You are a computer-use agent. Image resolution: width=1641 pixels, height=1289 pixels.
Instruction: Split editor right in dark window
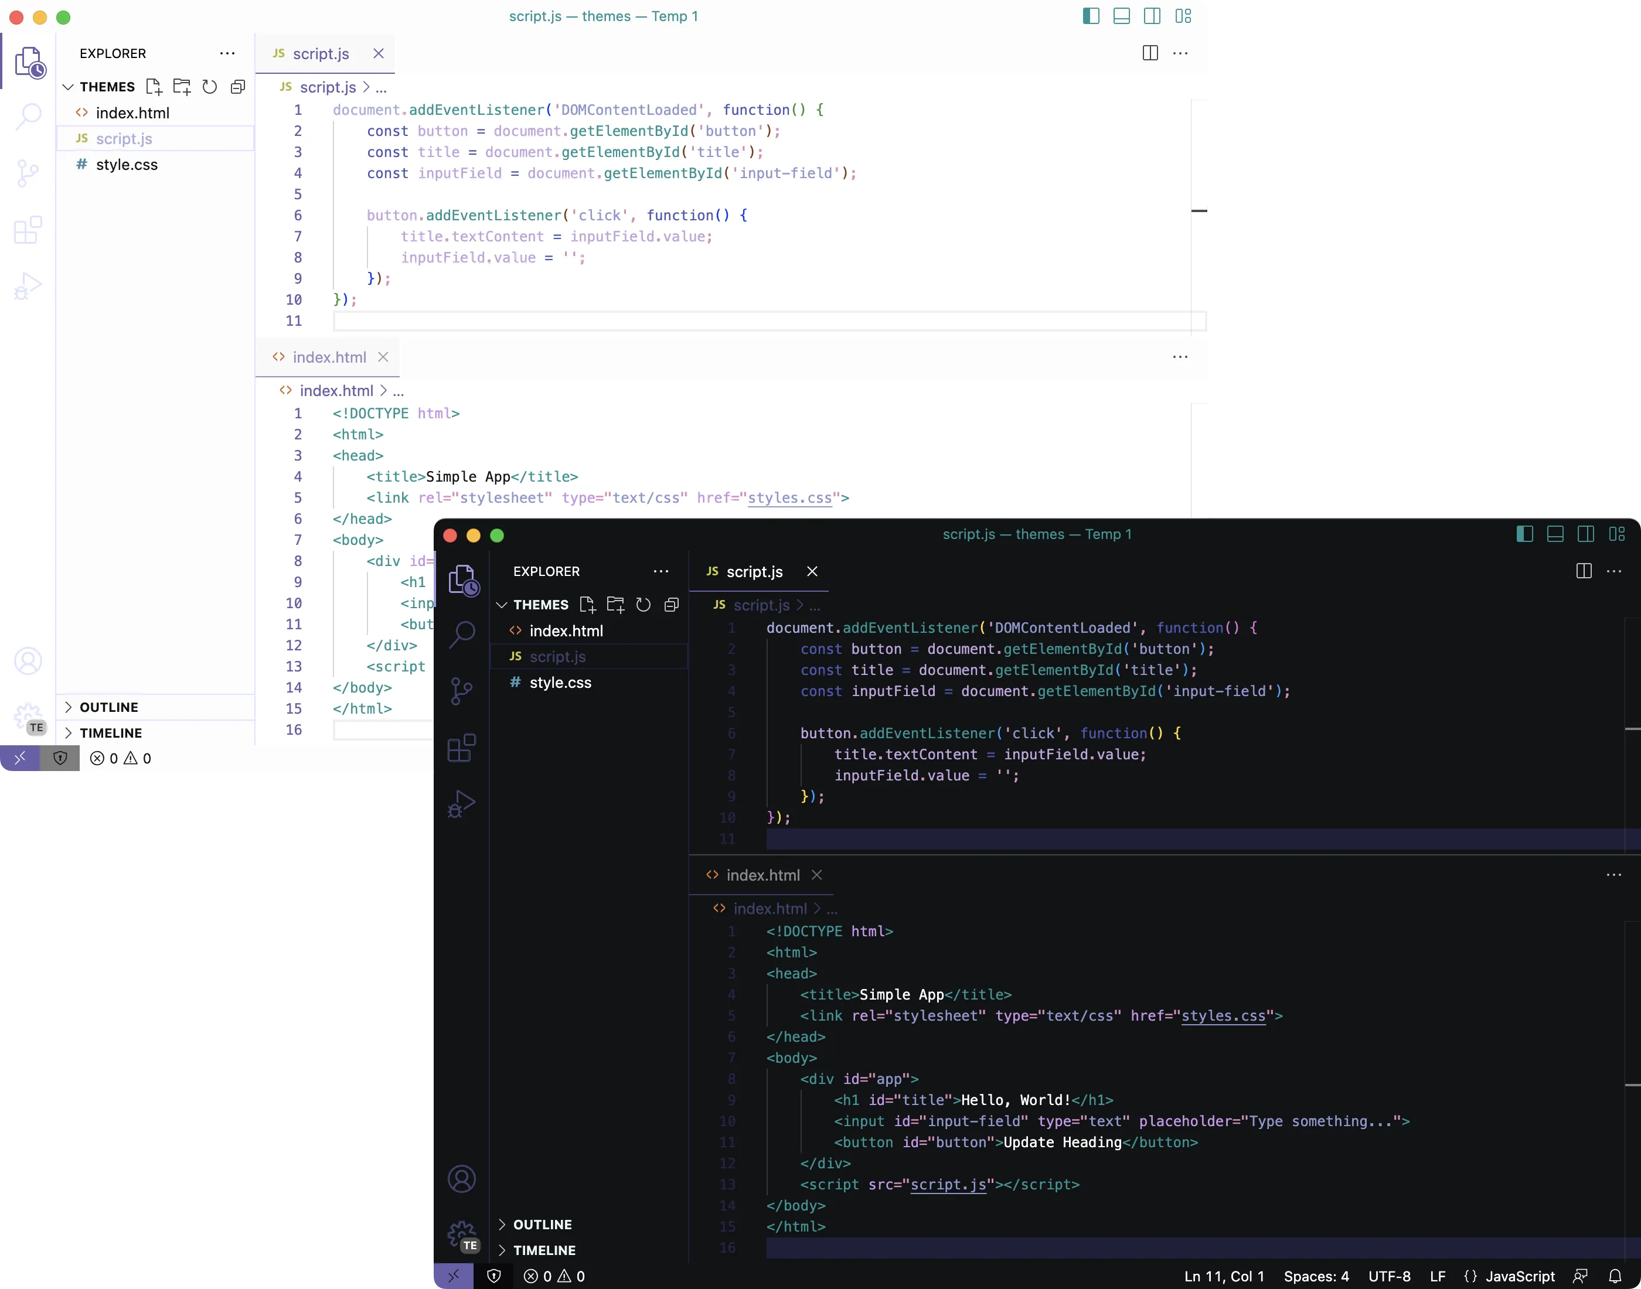[x=1584, y=571]
